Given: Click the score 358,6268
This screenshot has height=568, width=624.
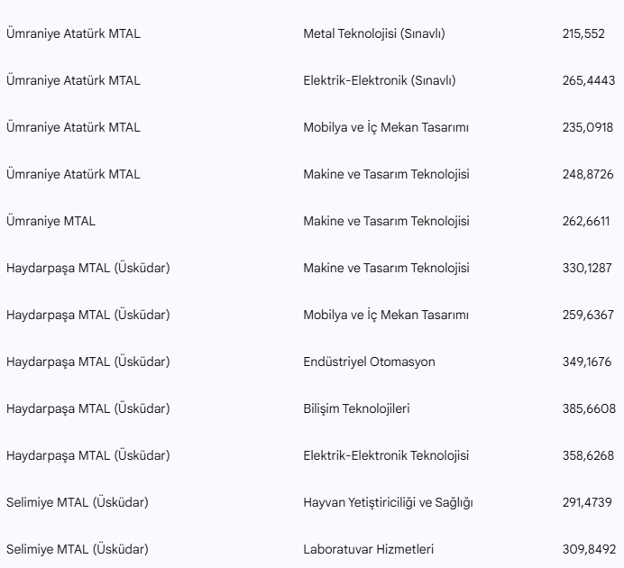Looking at the screenshot, I should [x=588, y=456].
